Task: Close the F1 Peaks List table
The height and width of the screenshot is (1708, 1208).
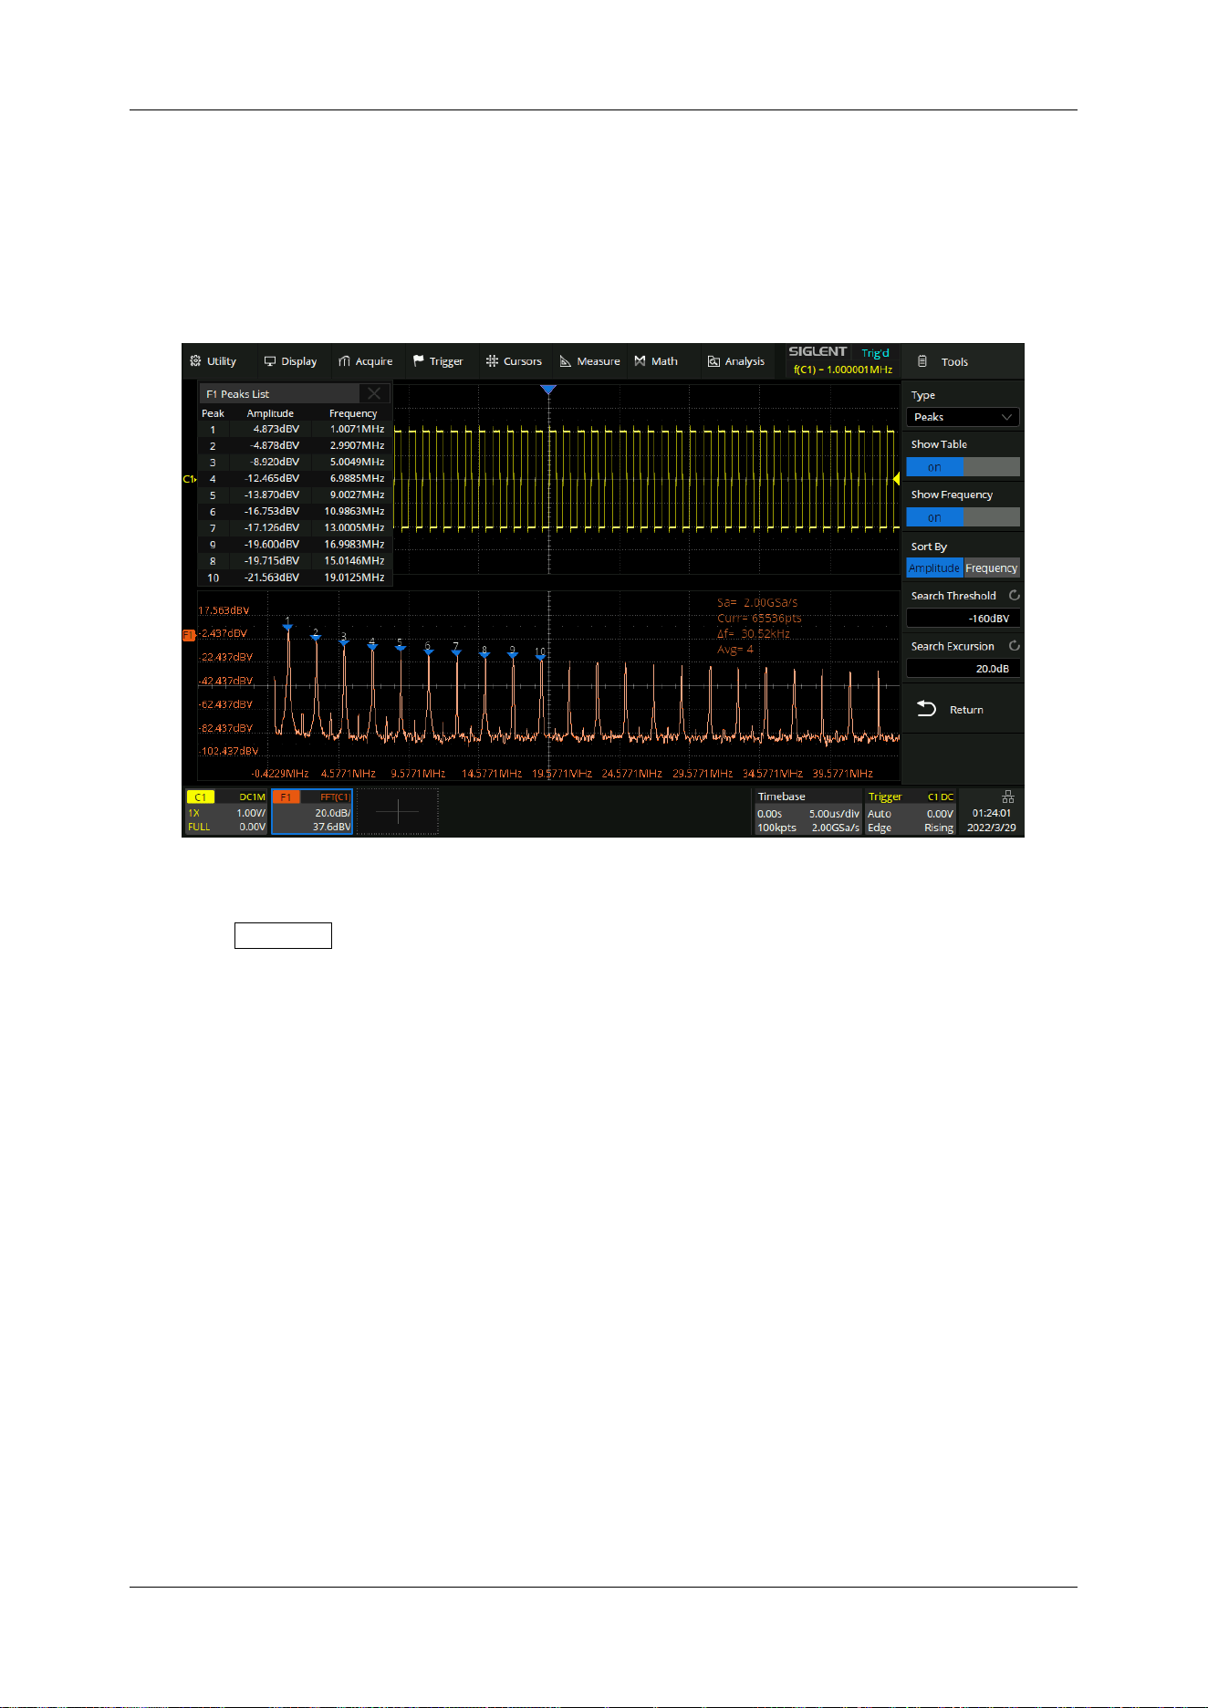Action: tap(374, 393)
